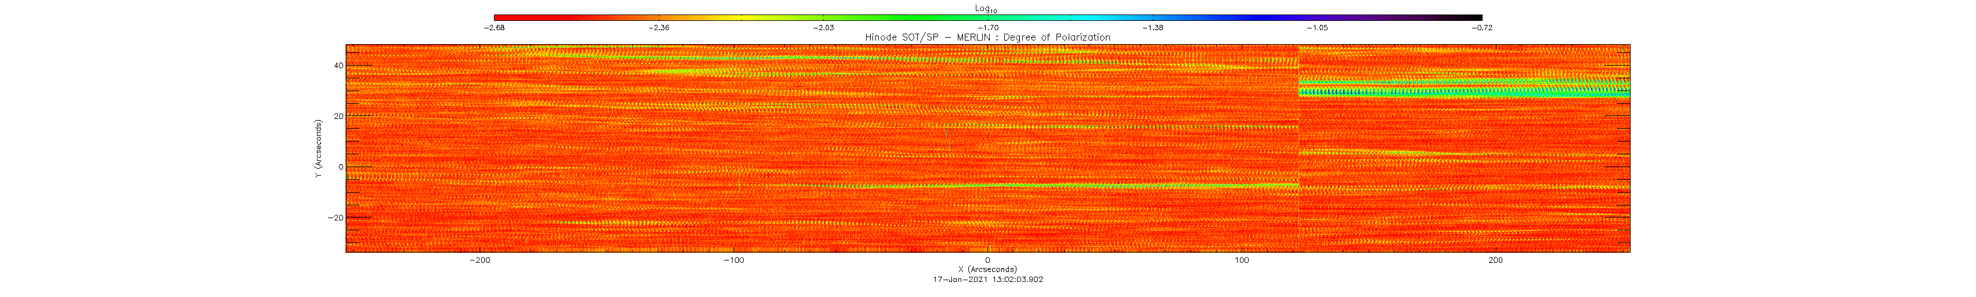Click the 17-Jan-2021 timestamp text
1976x297 pixels.
coord(987,280)
